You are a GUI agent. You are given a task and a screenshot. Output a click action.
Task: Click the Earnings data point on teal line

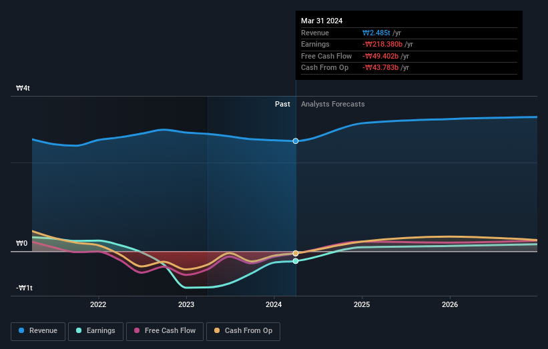[296, 261]
